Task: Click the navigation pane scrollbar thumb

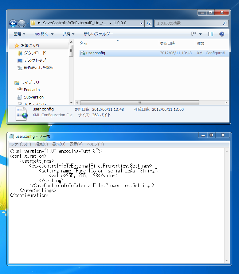Action: point(71,51)
